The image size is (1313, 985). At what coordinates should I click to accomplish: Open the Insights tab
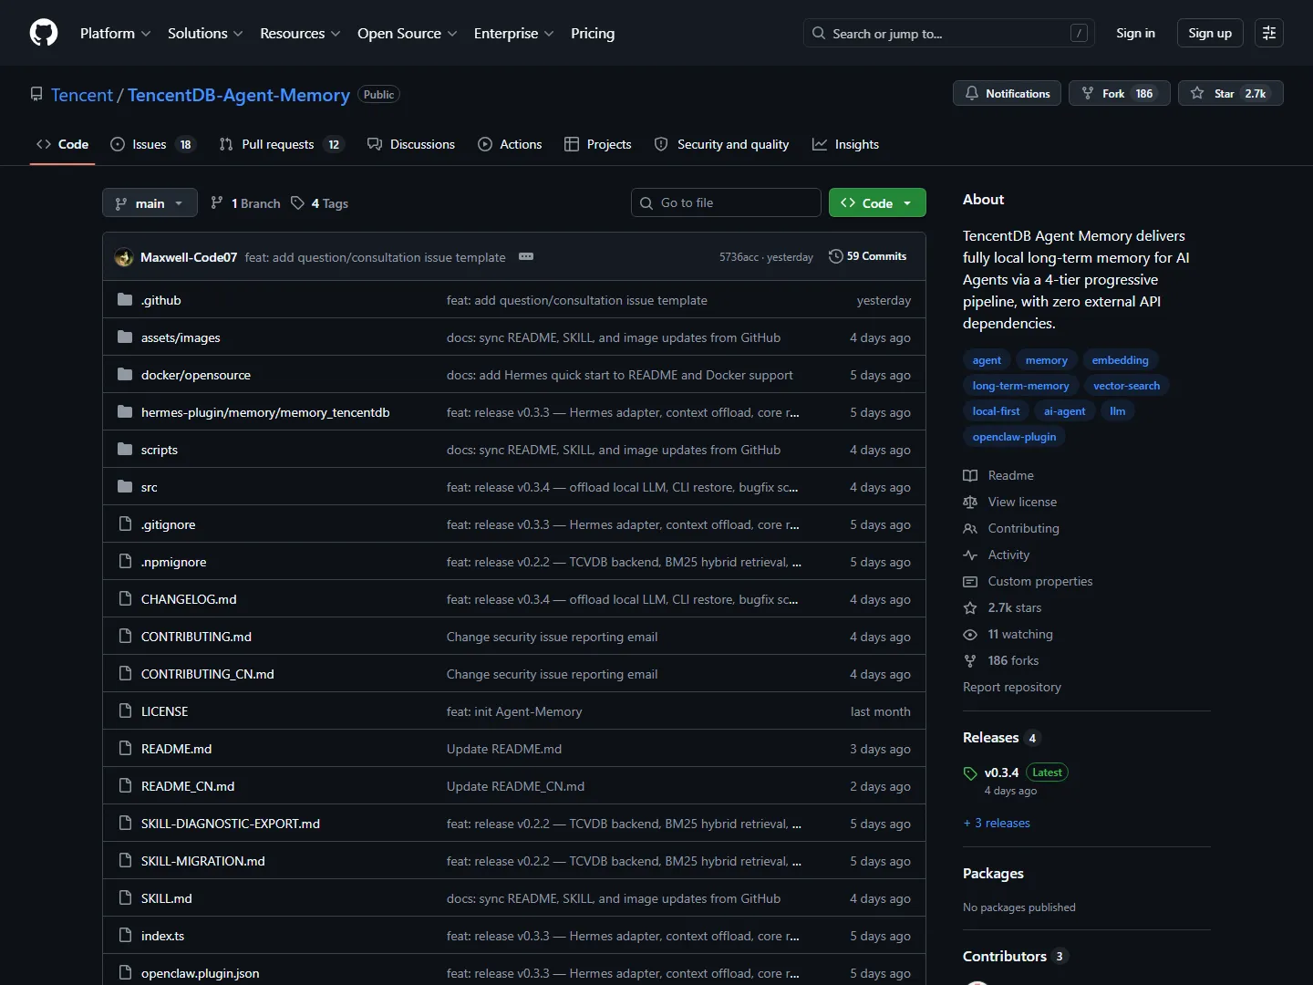click(x=846, y=144)
